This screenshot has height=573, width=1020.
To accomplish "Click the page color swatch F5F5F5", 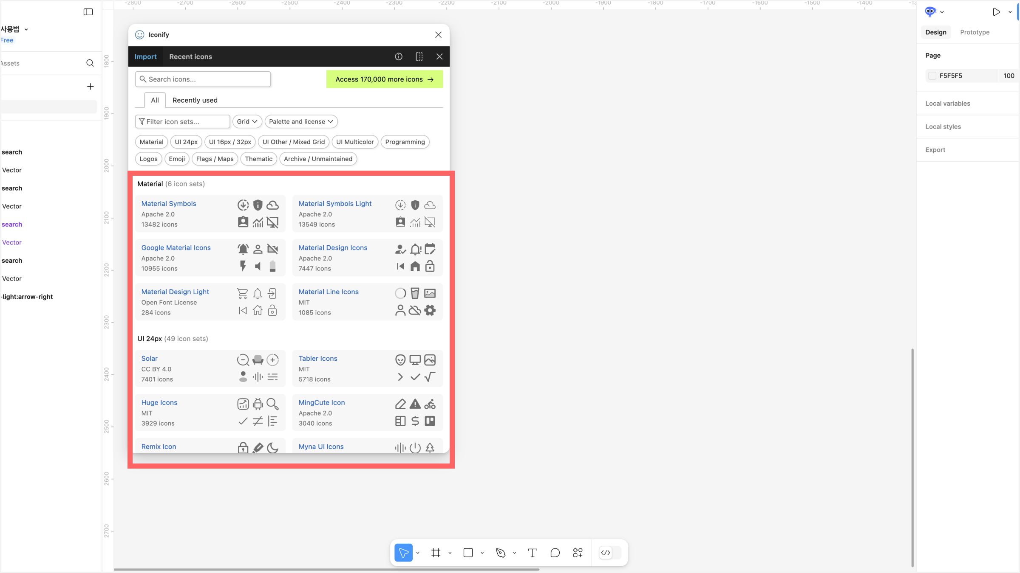I will [932, 76].
